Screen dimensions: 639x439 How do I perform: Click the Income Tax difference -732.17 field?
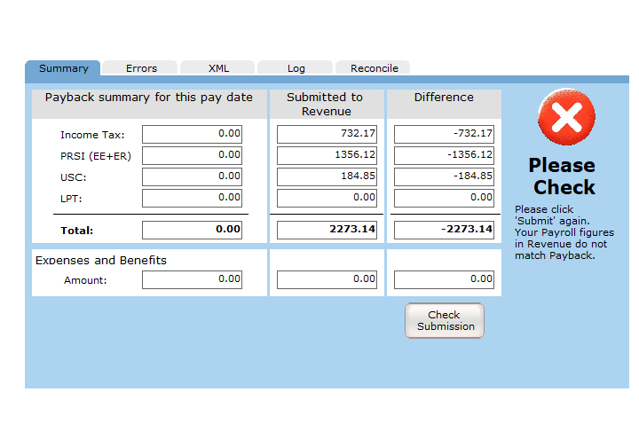tap(444, 134)
